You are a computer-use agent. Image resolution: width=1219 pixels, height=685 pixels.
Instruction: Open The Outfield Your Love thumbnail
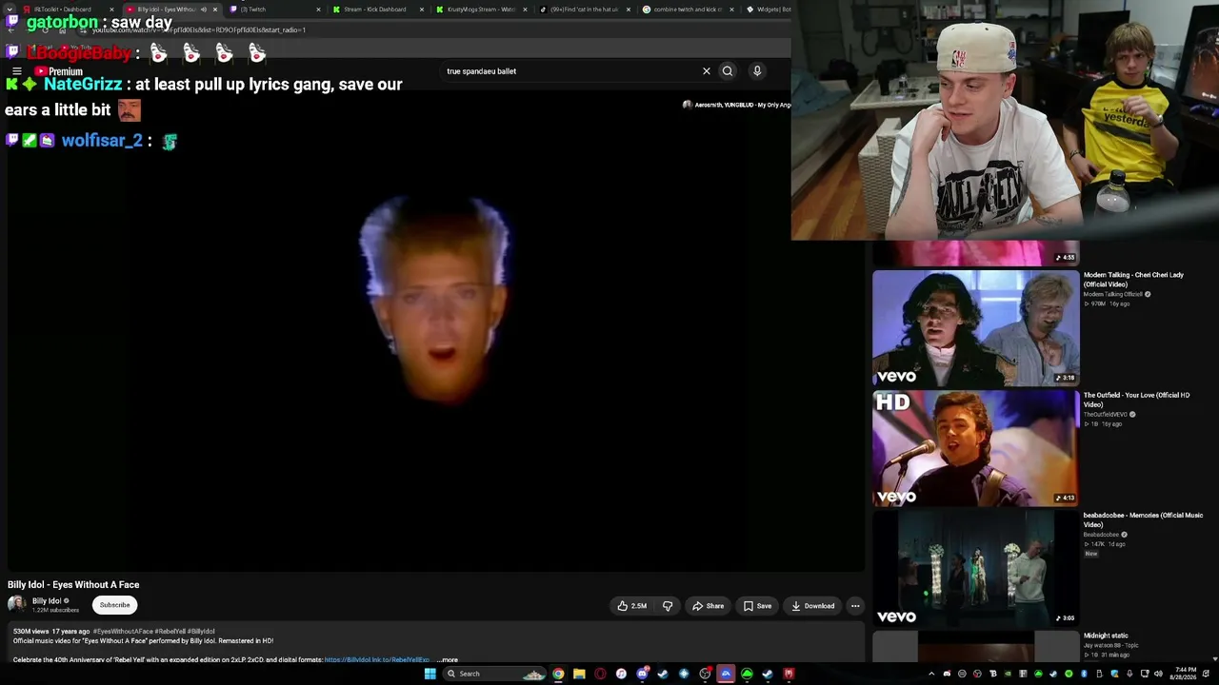point(976,448)
